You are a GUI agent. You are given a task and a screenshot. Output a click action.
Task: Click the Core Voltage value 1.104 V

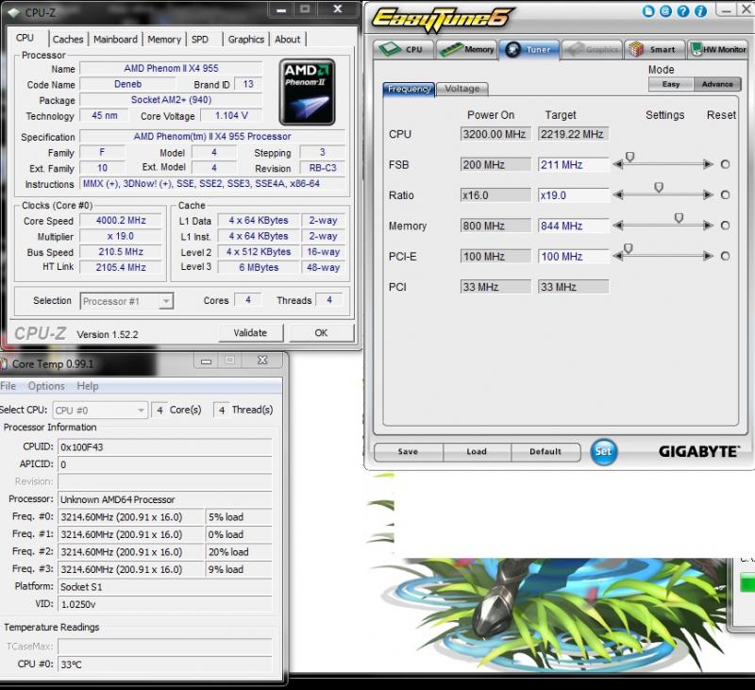coord(231,115)
